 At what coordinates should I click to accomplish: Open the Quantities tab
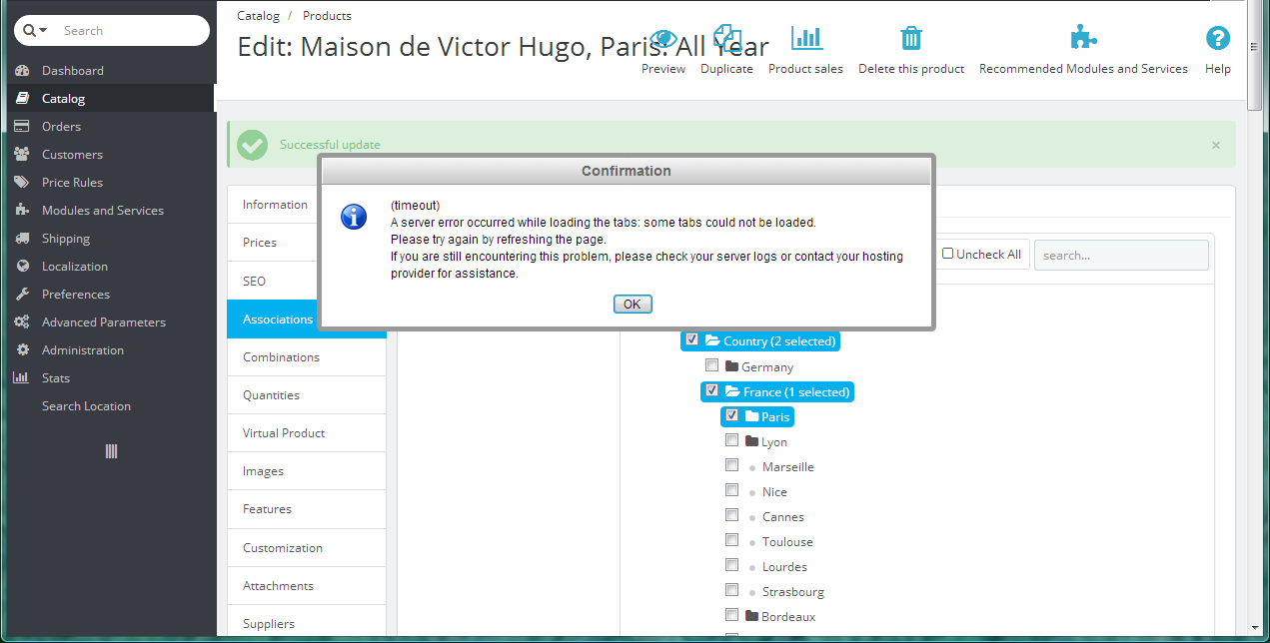point(307,395)
